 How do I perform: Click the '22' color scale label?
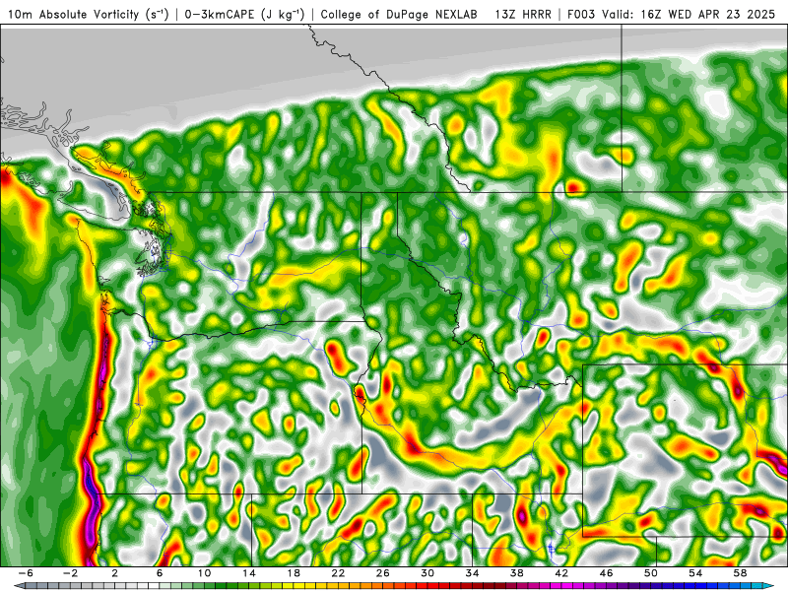pos(338,573)
